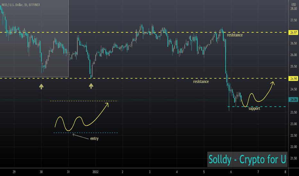Click the 25.50 price axis value
Screen dimensions: 299x176
coord(294,67)
